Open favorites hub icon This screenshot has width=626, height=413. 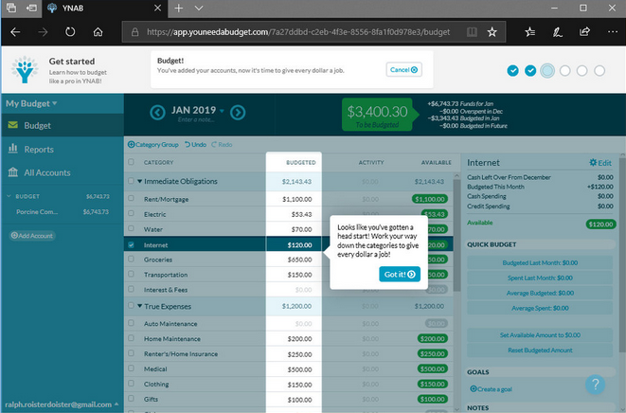[x=530, y=32]
